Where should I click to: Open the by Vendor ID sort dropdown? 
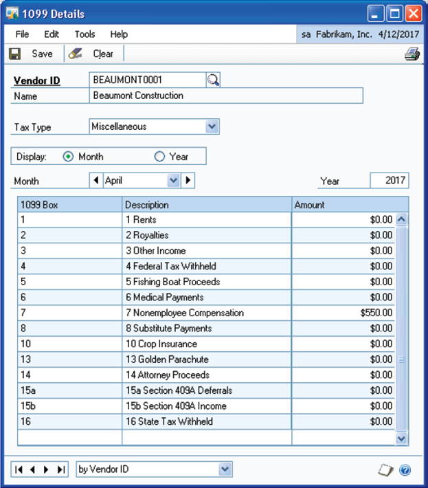(225, 469)
